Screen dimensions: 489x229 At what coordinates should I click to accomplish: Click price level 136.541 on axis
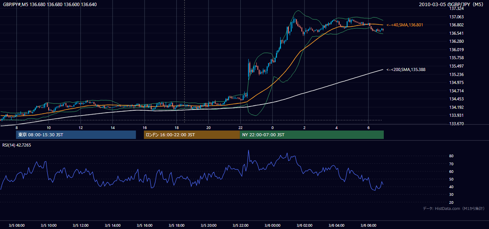(456, 33)
